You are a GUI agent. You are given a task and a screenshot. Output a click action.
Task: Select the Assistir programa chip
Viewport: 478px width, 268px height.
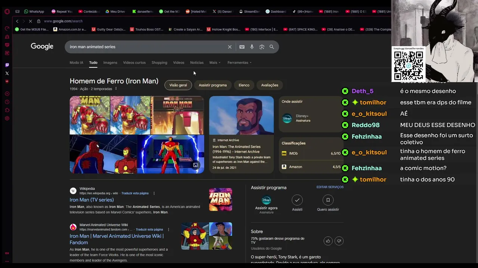pyautogui.click(x=212, y=85)
